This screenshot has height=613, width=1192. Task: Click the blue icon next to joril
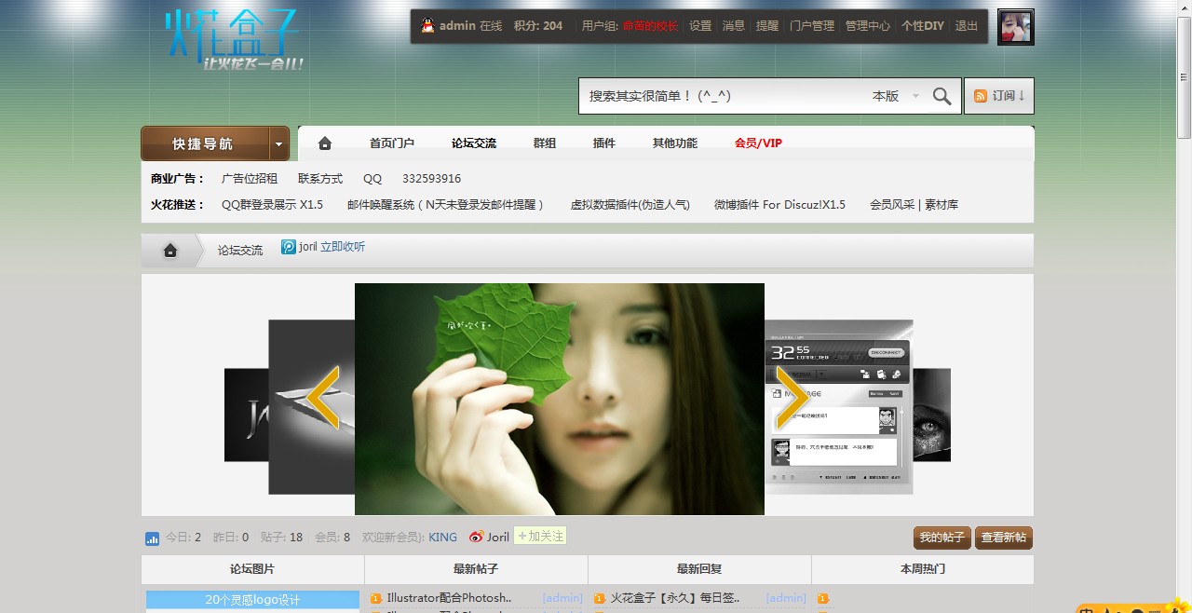point(289,247)
